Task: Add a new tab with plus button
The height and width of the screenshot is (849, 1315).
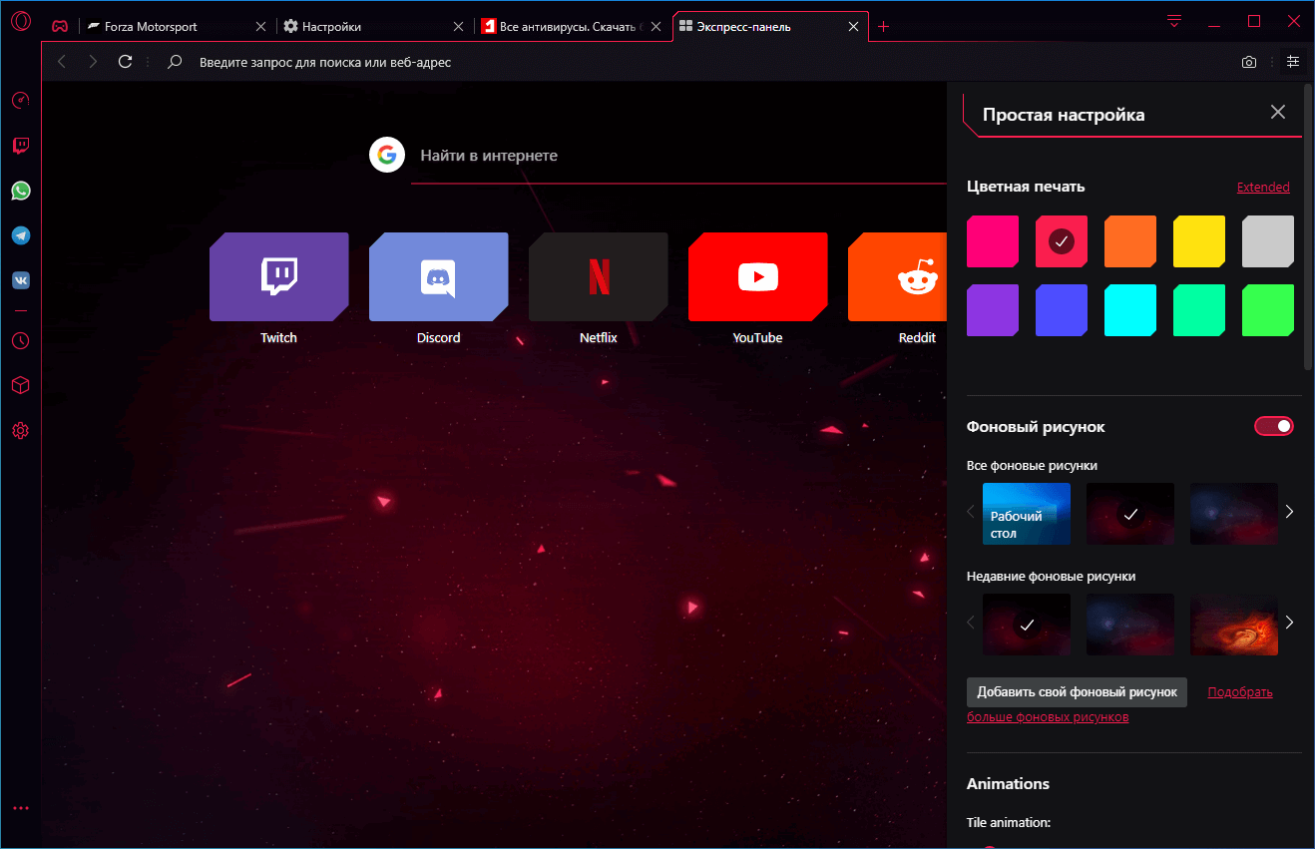Action: click(x=883, y=27)
